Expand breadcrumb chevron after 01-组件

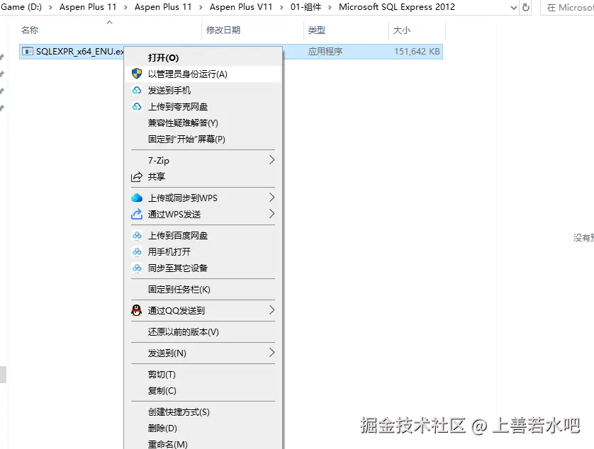[x=330, y=7]
